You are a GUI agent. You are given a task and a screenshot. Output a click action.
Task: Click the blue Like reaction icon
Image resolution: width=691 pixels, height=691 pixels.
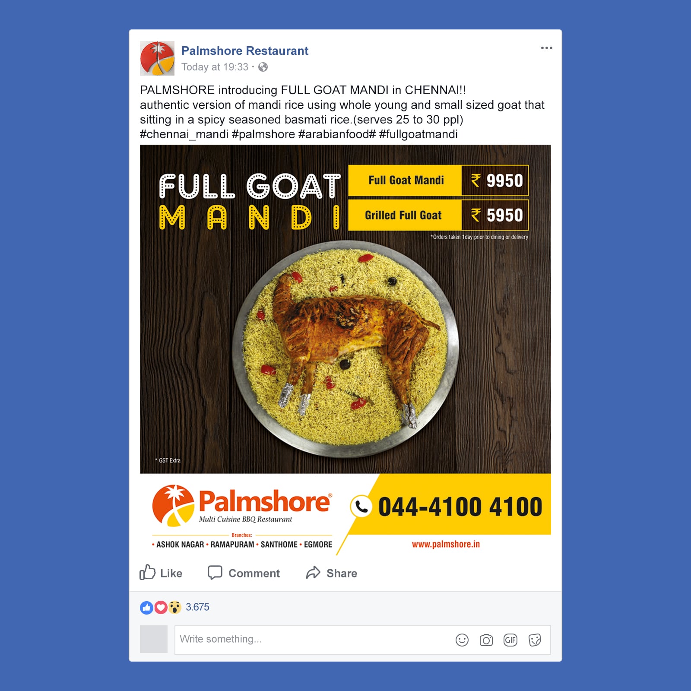tap(146, 608)
